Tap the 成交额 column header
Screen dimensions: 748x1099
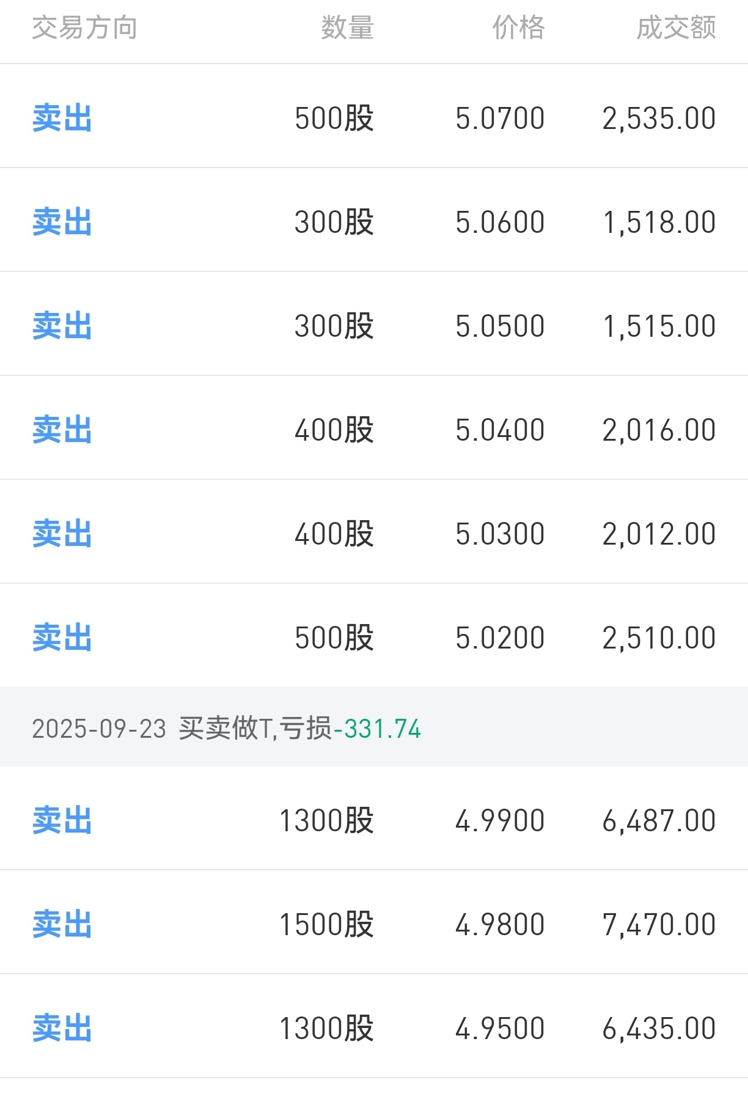[x=676, y=28]
